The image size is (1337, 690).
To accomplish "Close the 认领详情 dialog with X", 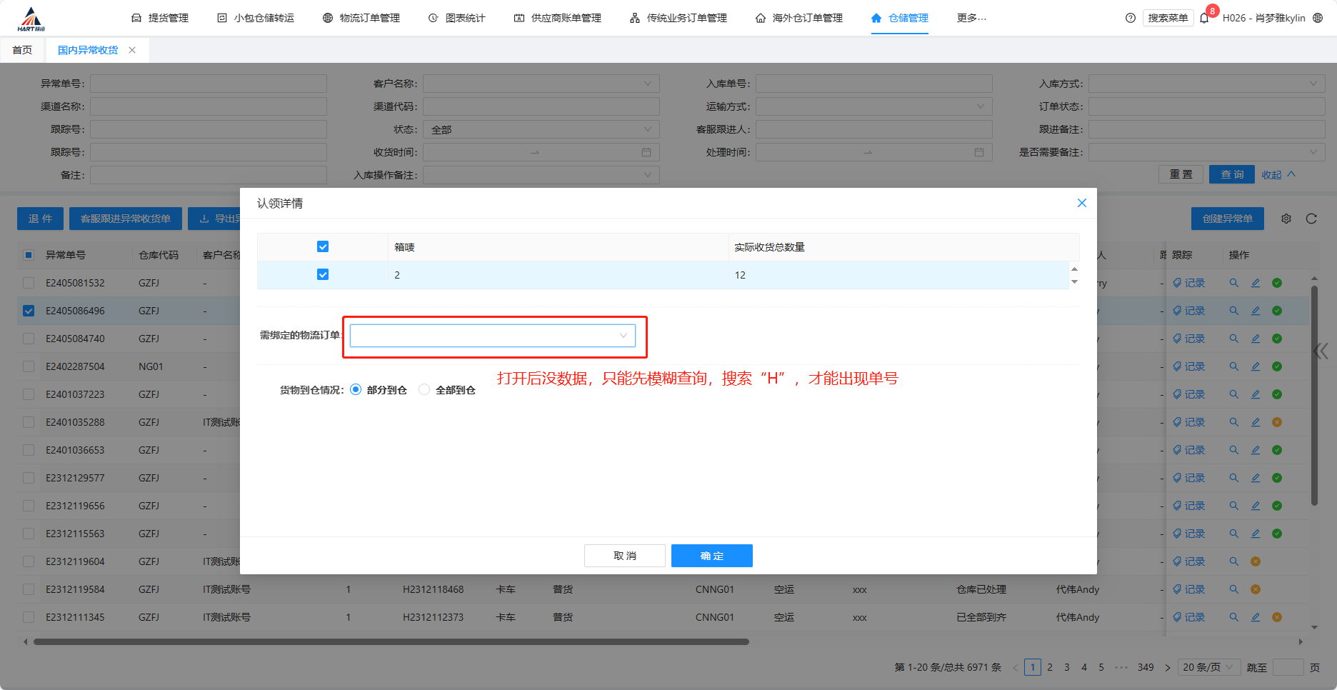I will (1081, 203).
